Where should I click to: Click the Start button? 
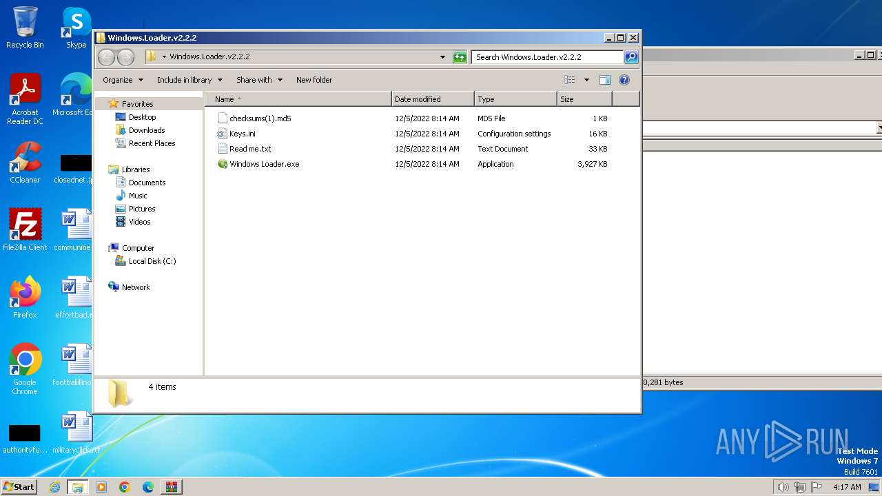point(19,487)
